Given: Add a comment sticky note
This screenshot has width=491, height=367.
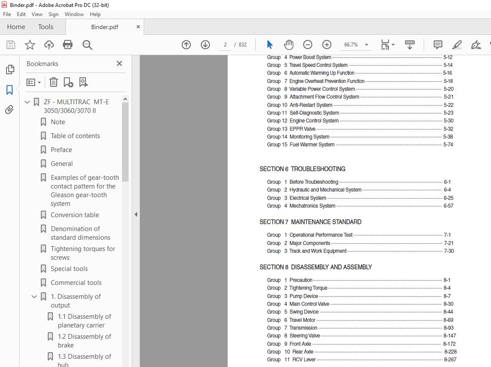Looking at the screenshot, I should coord(438,45).
